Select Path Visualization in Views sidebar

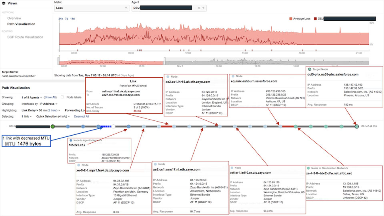tap(24, 24)
